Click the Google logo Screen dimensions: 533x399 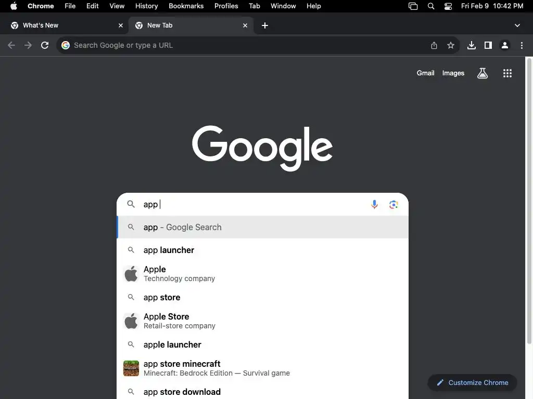click(262, 148)
